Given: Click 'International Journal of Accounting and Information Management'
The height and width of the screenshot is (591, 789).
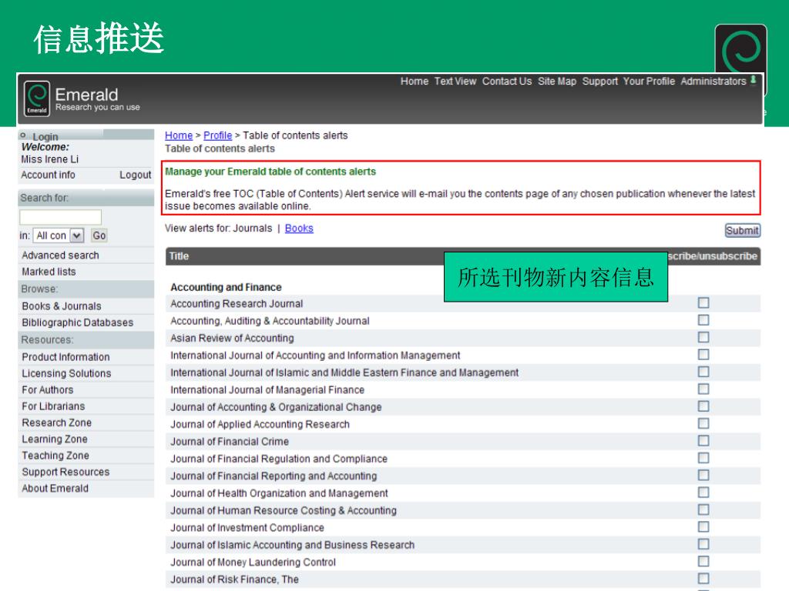Looking at the screenshot, I should click(x=315, y=356).
